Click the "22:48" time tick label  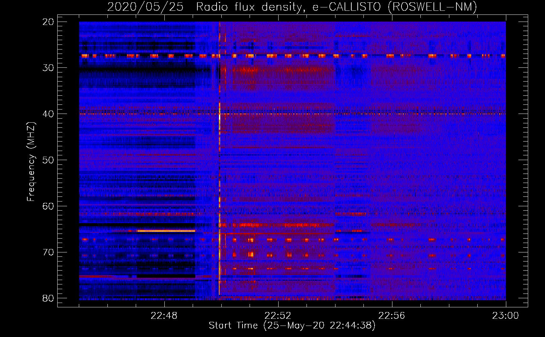click(164, 316)
